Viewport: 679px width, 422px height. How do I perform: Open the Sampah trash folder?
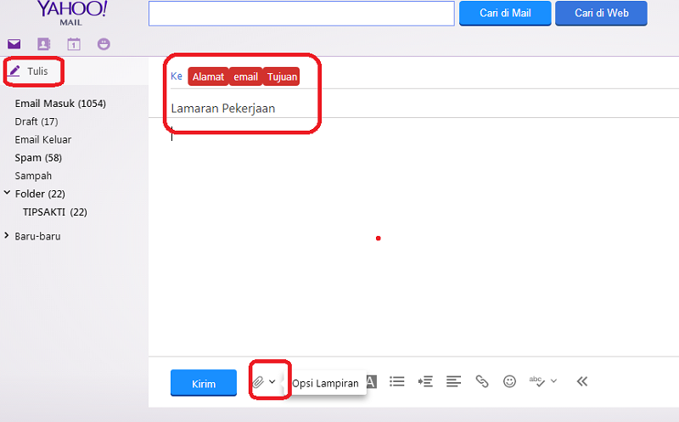coord(33,176)
